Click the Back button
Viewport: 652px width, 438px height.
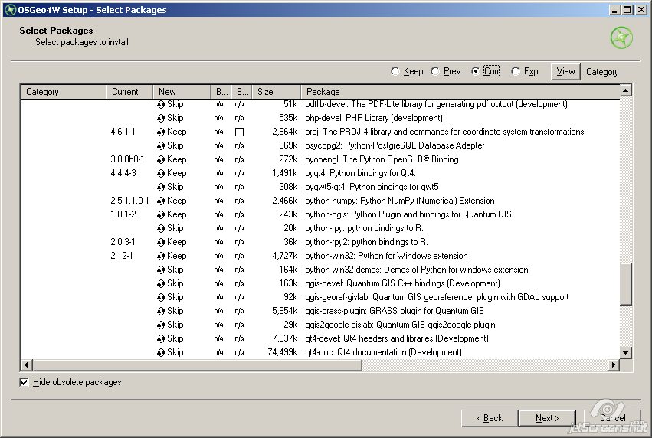(x=490, y=418)
